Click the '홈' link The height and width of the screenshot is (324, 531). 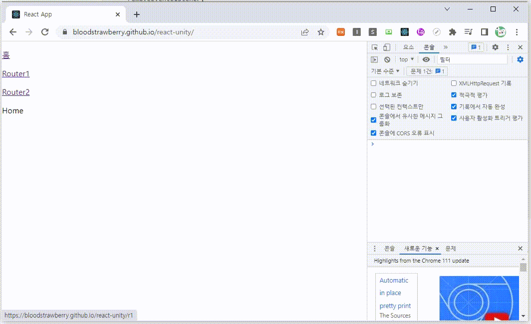point(6,55)
